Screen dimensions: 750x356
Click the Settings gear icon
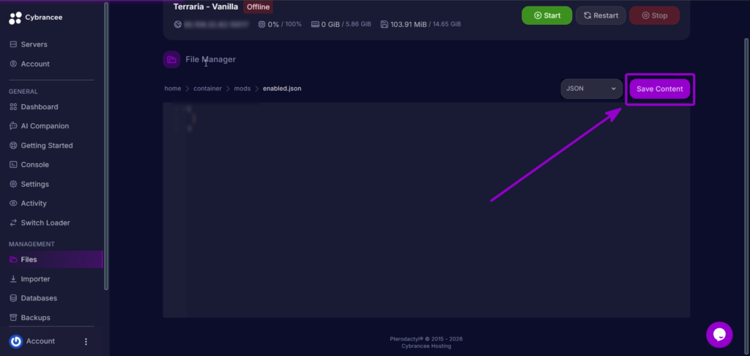click(x=13, y=184)
